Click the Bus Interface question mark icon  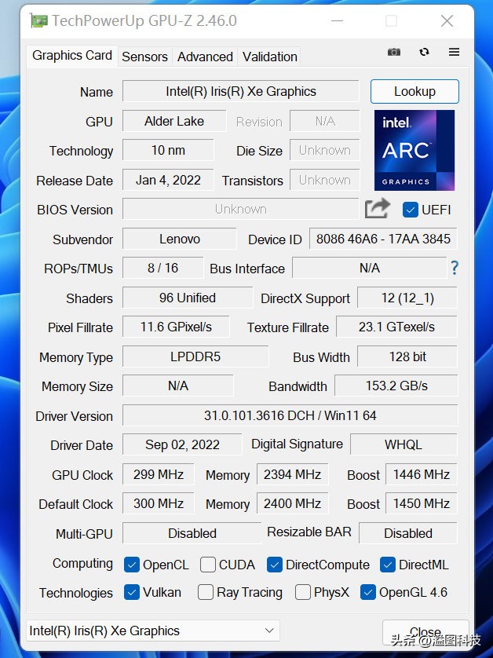[x=455, y=268]
